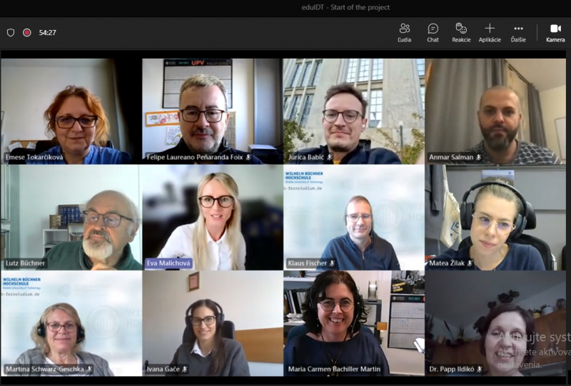Image resolution: width=571 pixels, height=386 pixels.
Task: Click the mic icon beside Klaus Fischer
Action: click(x=332, y=263)
